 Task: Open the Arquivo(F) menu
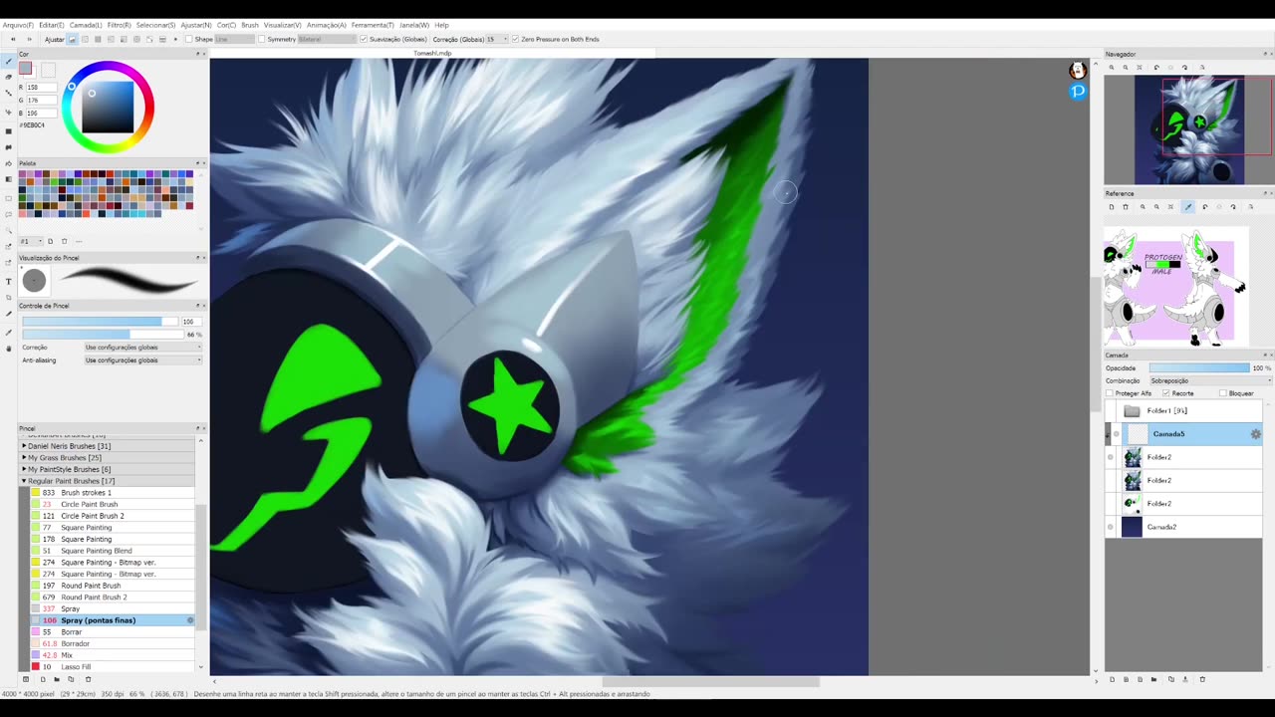(x=18, y=25)
